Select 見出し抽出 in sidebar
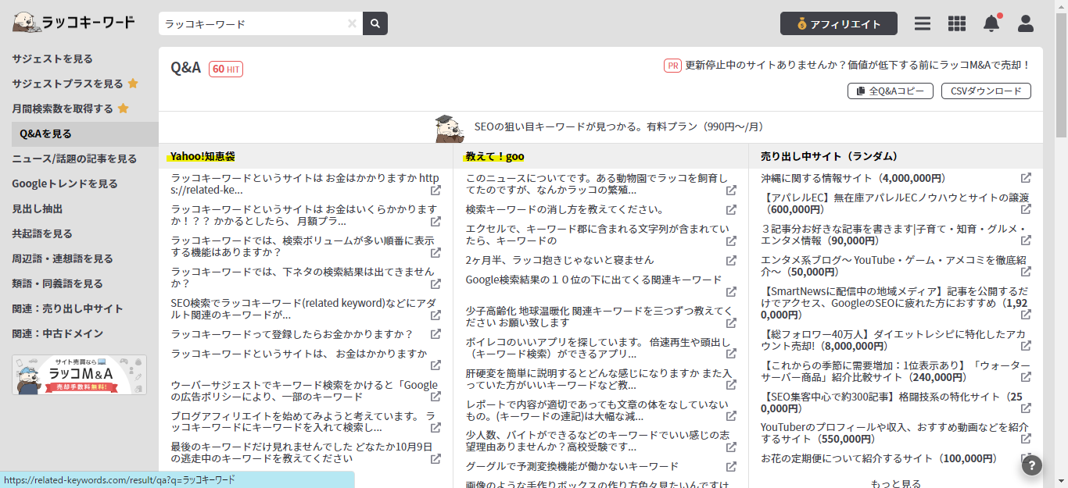Viewport: 1068px width, 488px height. [38, 208]
